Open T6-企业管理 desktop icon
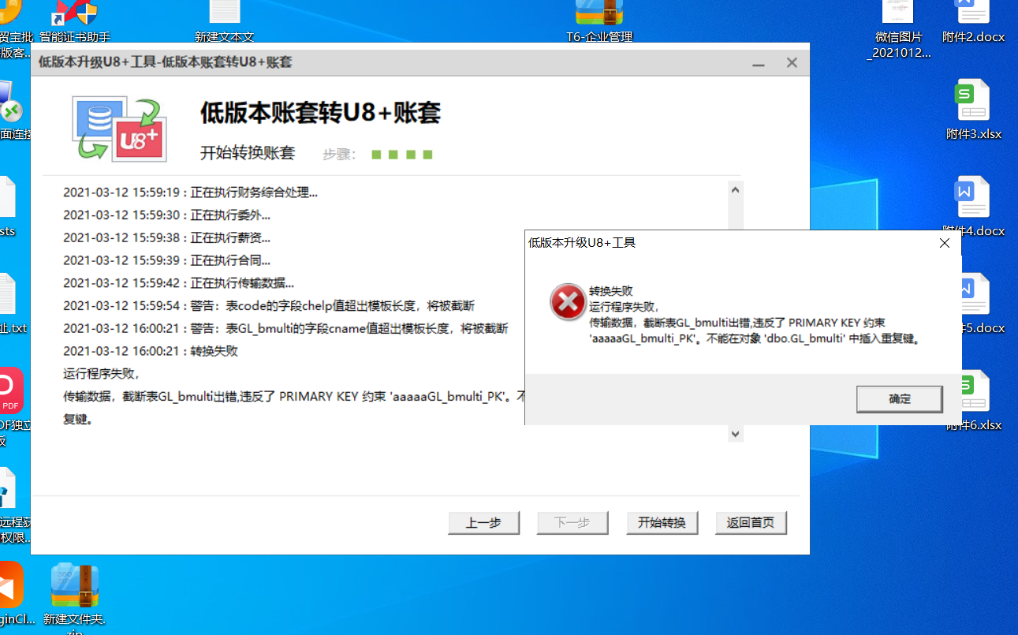The height and width of the screenshot is (635, 1018). [x=599, y=22]
